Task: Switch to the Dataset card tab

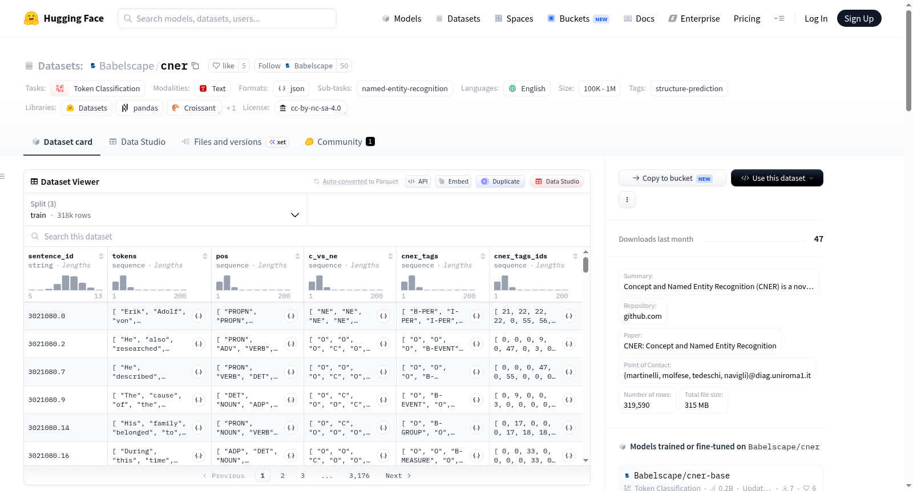Action: [62, 141]
